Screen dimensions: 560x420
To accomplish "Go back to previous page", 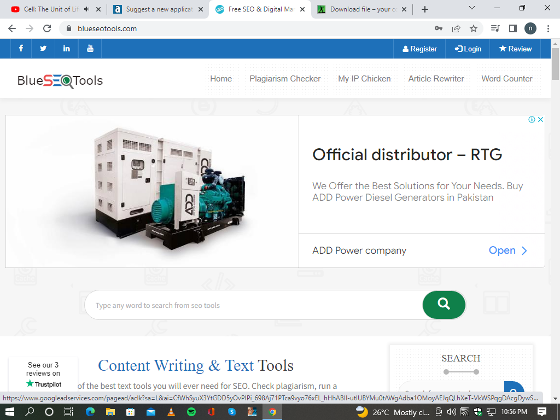I will point(12,28).
